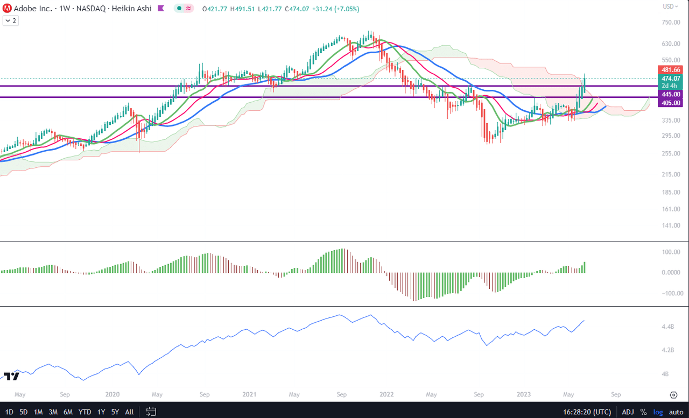
Task: Click the Adobe Inc. symbol title
Action: click(32, 9)
